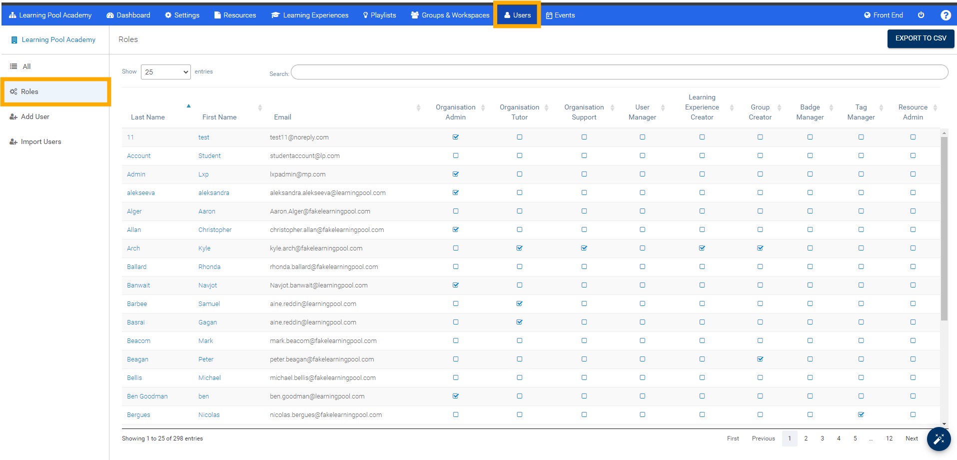Click the Front End globe icon
The height and width of the screenshot is (460, 957).
(867, 15)
